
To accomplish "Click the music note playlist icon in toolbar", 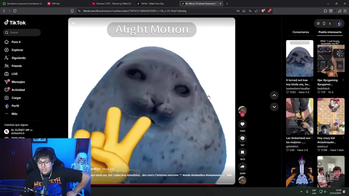I will tap(339, 11).
